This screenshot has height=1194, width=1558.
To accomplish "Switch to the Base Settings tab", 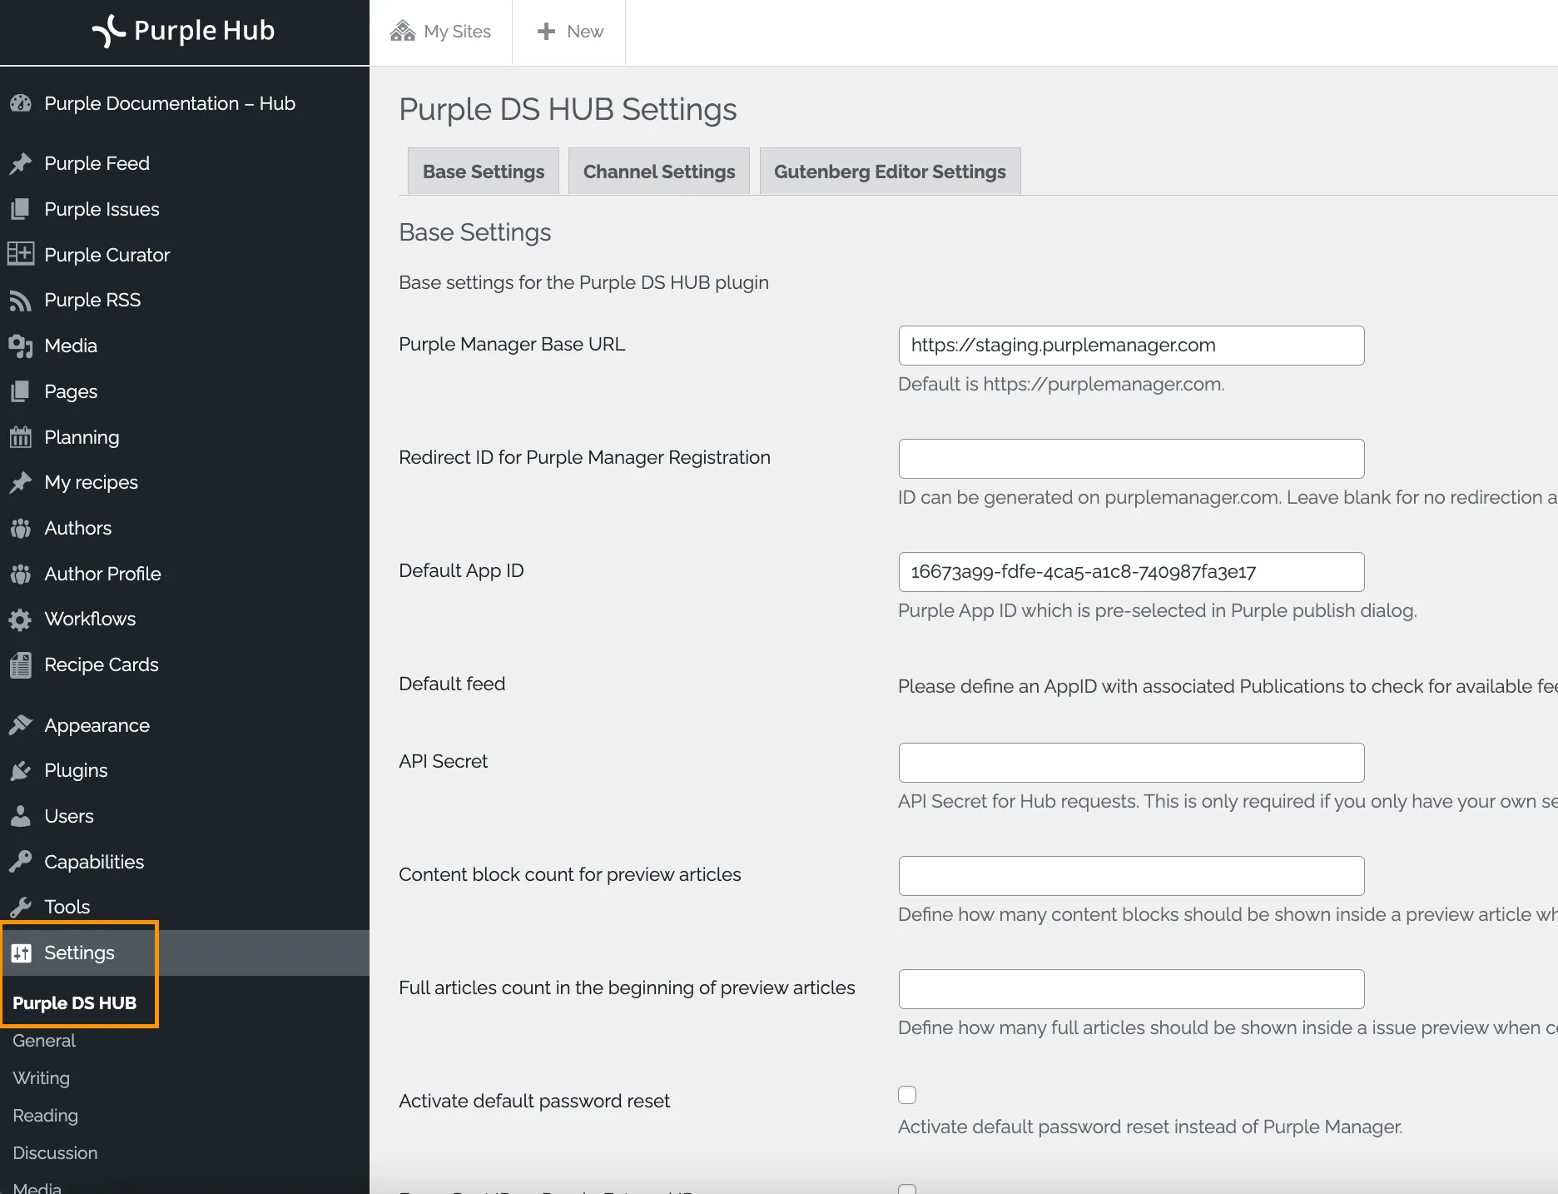I will click(x=484, y=172).
